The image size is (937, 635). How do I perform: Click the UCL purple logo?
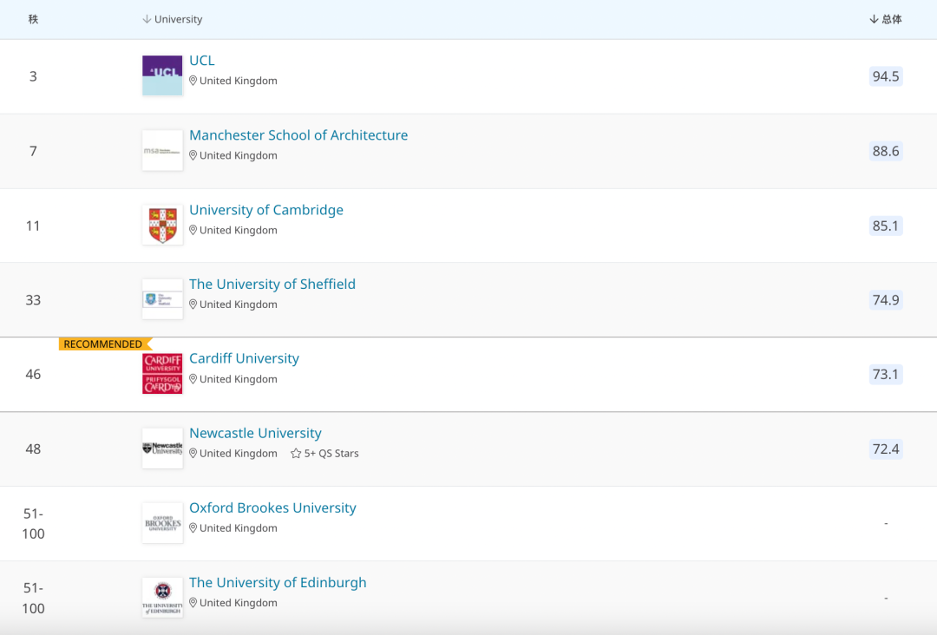[162, 75]
